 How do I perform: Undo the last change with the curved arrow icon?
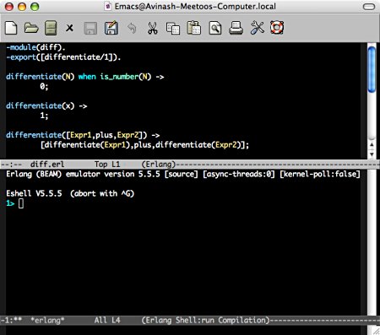[x=132, y=28]
